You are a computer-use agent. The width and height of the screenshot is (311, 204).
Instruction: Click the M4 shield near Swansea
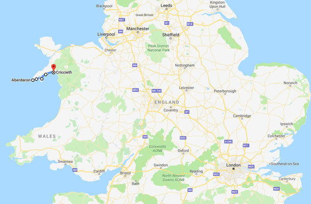[x=75, y=170]
